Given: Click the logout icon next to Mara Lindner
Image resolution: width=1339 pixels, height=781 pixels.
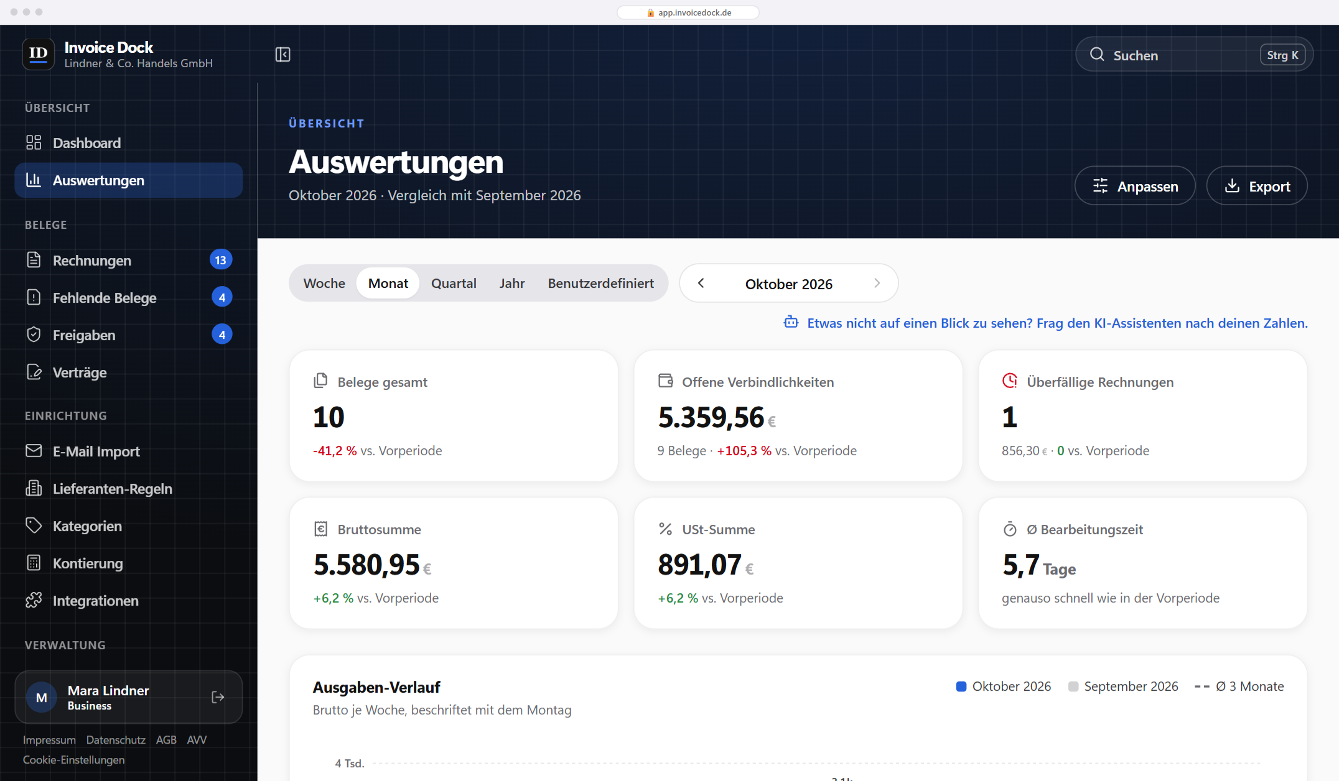Looking at the screenshot, I should [218, 697].
